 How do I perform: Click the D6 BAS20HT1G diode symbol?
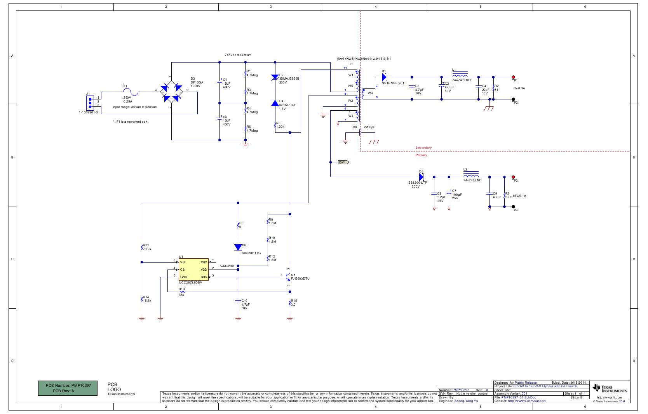point(238,247)
